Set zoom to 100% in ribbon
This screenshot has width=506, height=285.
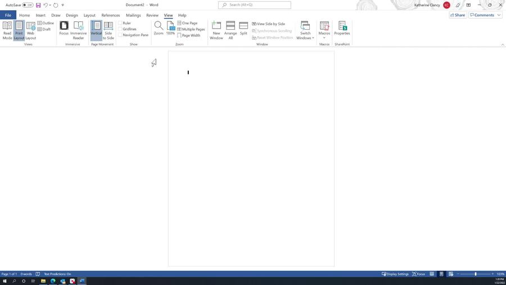click(170, 28)
